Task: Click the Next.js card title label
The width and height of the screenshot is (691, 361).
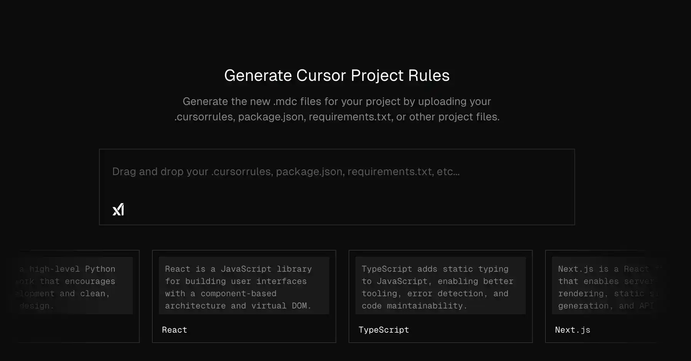Action: coord(572,330)
